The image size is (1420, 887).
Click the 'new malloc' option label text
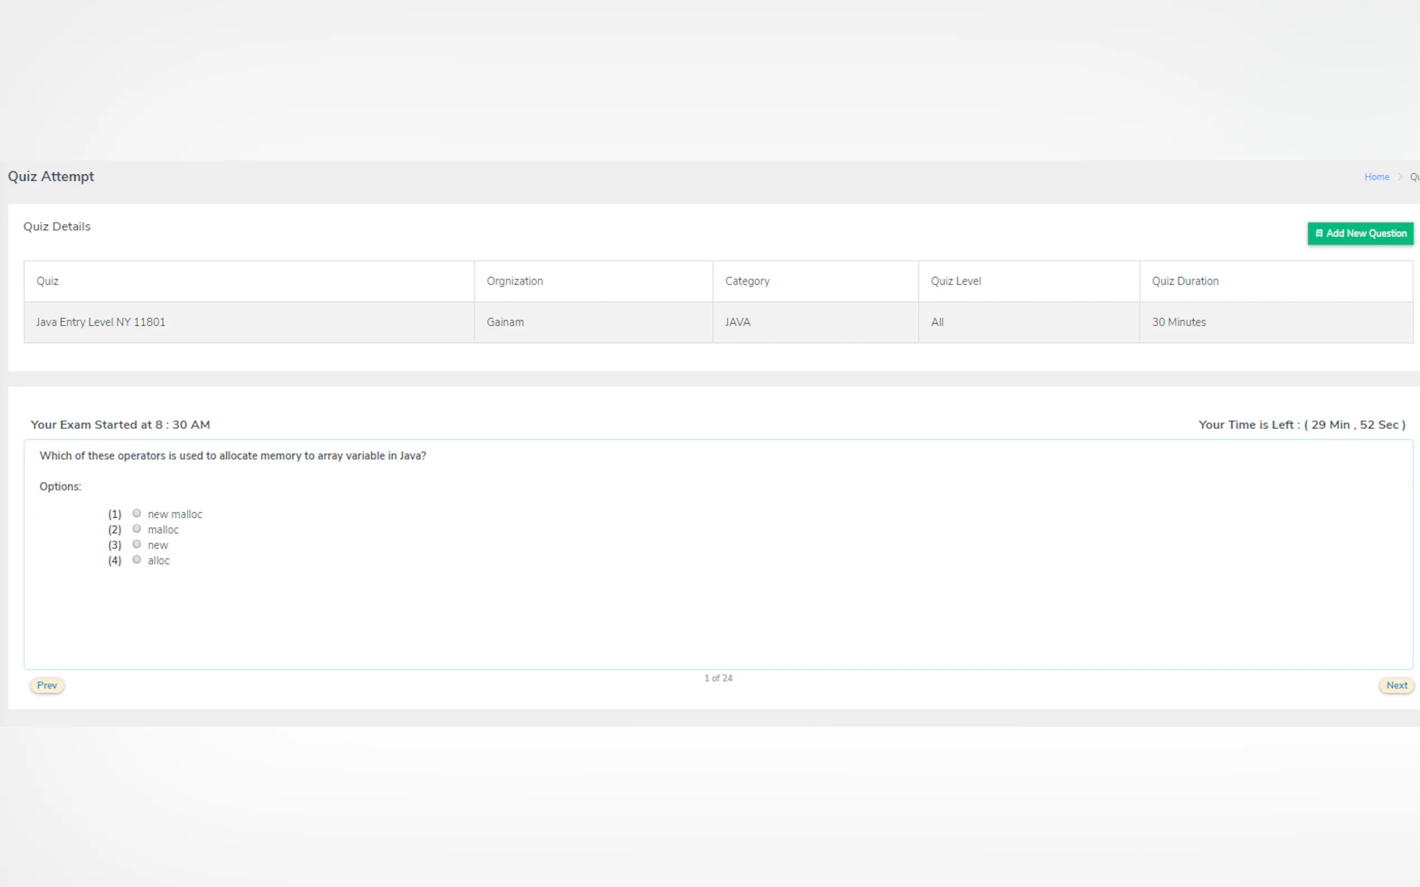coord(175,514)
